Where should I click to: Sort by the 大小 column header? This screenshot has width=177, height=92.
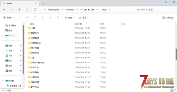tap(123, 24)
